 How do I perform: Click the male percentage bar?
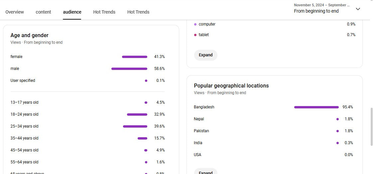(x=129, y=69)
